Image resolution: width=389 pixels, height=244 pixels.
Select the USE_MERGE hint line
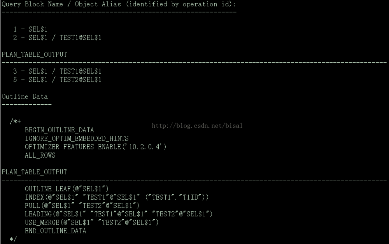tap(92, 222)
